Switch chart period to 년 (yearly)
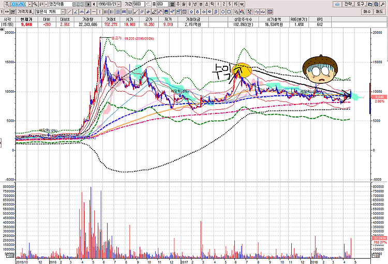388x264 pixels. click(195, 4)
